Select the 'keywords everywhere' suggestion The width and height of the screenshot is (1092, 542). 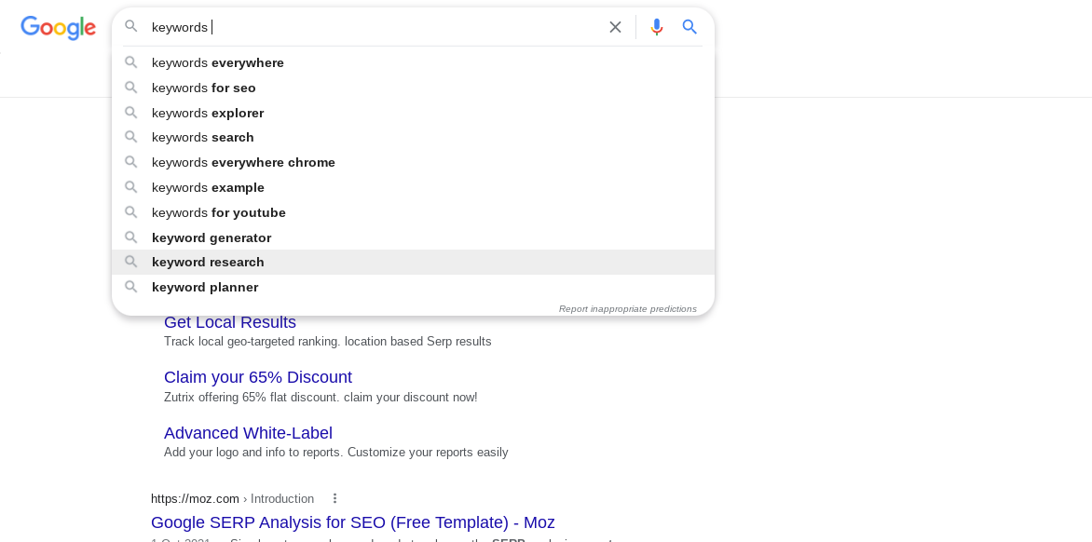413,62
